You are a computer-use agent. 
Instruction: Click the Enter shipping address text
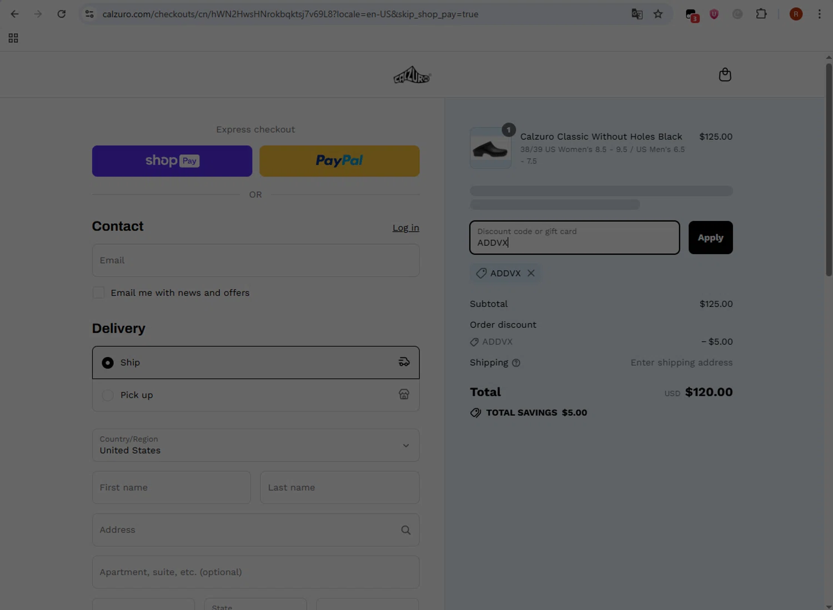[x=681, y=362]
